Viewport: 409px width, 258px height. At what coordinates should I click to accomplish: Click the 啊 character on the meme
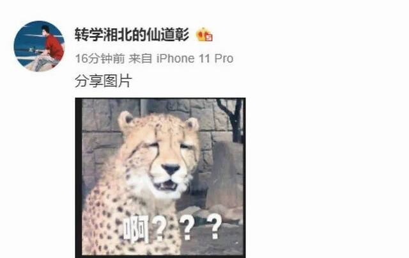point(136,230)
